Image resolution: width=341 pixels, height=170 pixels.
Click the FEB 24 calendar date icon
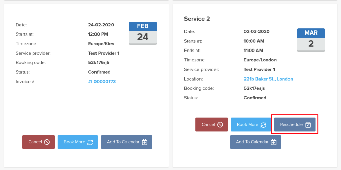[143, 33]
